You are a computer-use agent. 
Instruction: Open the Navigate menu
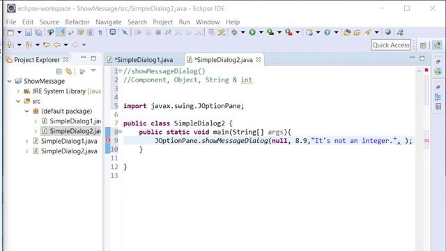click(x=109, y=22)
